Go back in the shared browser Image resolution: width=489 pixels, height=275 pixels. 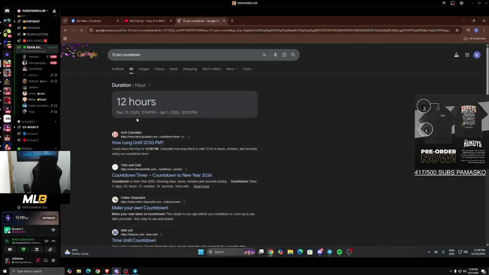click(66, 30)
